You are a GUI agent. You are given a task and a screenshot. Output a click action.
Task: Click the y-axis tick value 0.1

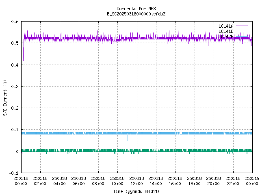[x=15, y=130]
